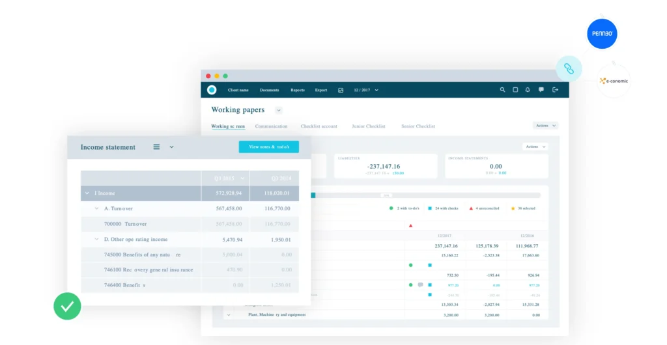
Task: Open the chevron next to Income statement
Action: click(x=171, y=147)
